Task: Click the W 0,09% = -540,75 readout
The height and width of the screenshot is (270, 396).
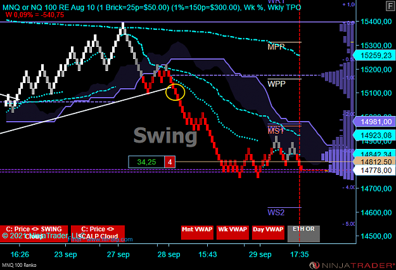Action: tap(35, 15)
